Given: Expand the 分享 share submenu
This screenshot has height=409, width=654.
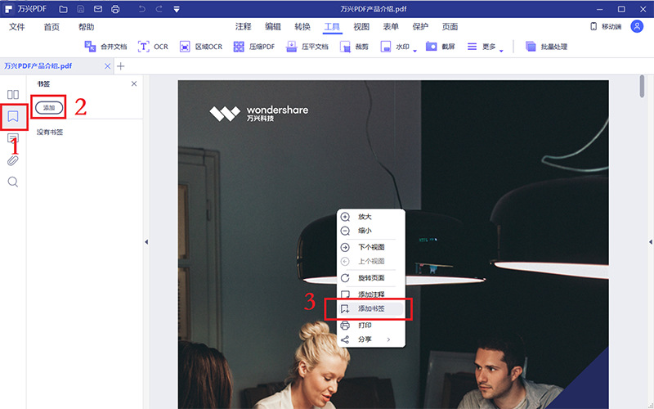Looking at the screenshot, I should tap(371, 339).
